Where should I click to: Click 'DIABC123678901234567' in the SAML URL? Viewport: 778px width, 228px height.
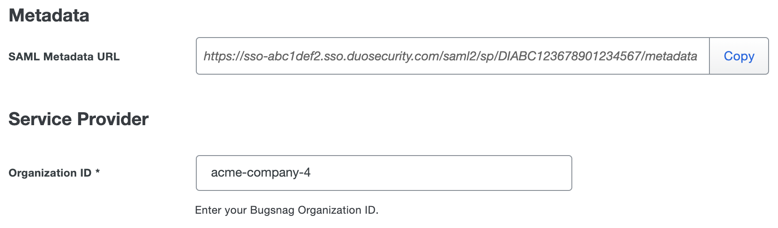(569, 56)
